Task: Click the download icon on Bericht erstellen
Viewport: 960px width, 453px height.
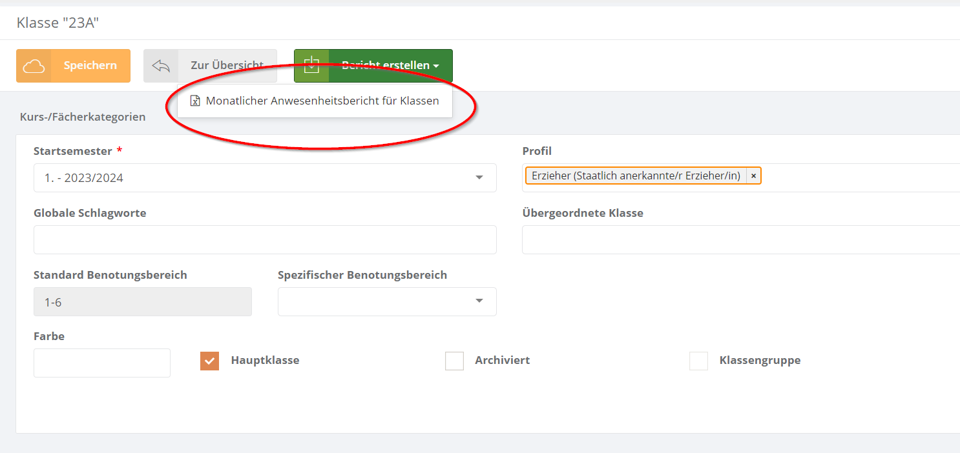Action: (311, 65)
